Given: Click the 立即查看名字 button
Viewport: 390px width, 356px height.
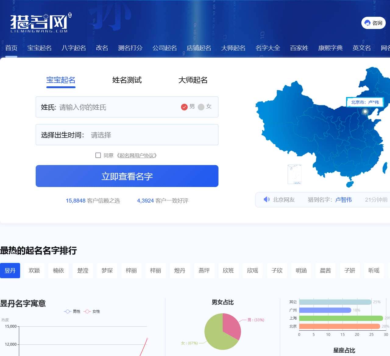Looking at the screenshot, I should pos(127,176).
